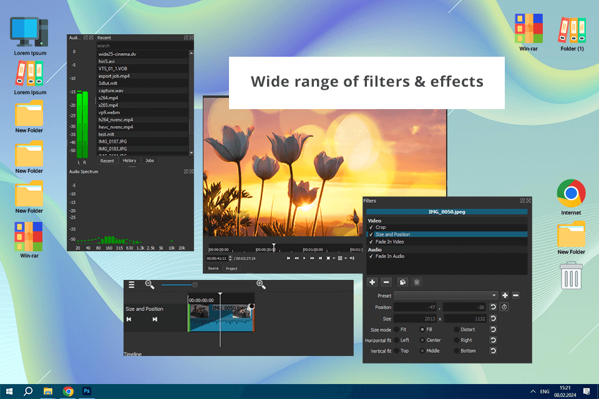Open Photoshop from taskbar
Image resolution: width=599 pixels, height=399 pixels.
pos(87,392)
